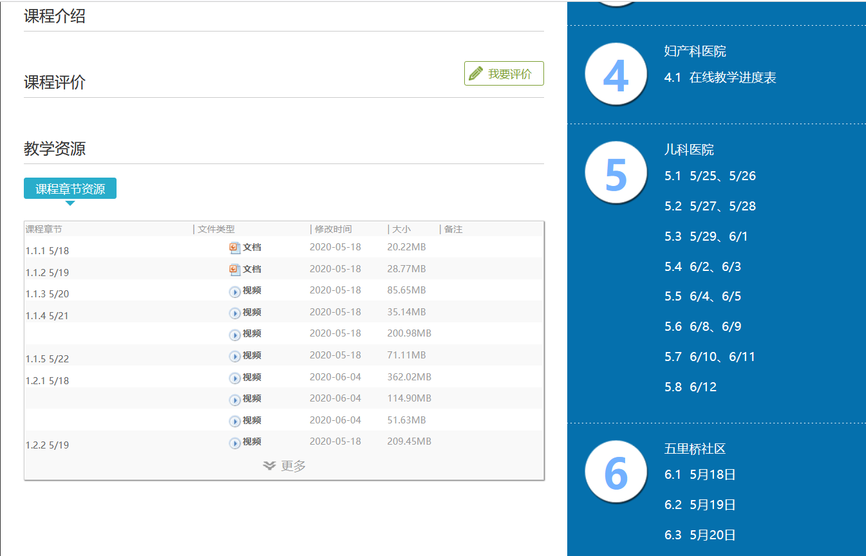Click pencil icon on 我要评价 button
This screenshot has height=556, width=866.
pos(476,73)
